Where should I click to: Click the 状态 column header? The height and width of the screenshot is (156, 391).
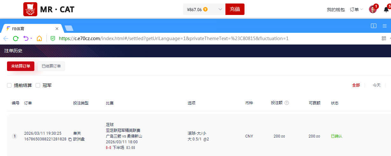pyautogui.click(x=335, y=103)
